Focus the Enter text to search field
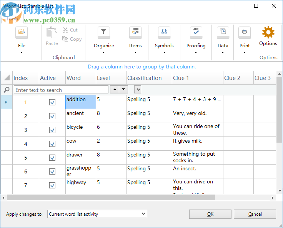The height and width of the screenshot is (228, 283). (61, 90)
